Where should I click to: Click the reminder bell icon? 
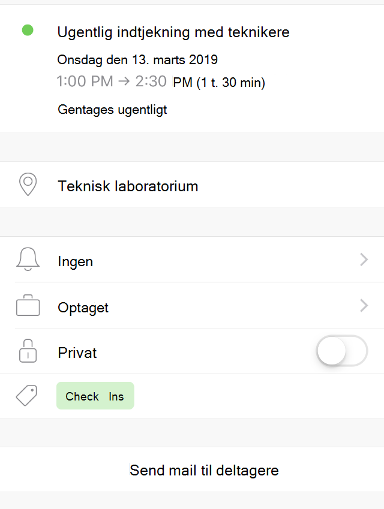click(28, 259)
